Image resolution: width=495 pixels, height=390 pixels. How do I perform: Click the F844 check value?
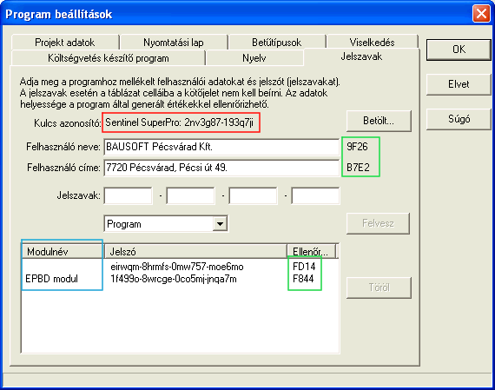click(x=303, y=279)
